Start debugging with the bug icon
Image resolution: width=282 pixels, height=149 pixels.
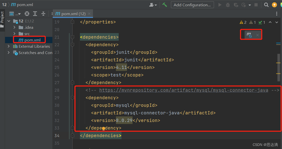click(228, 5)
